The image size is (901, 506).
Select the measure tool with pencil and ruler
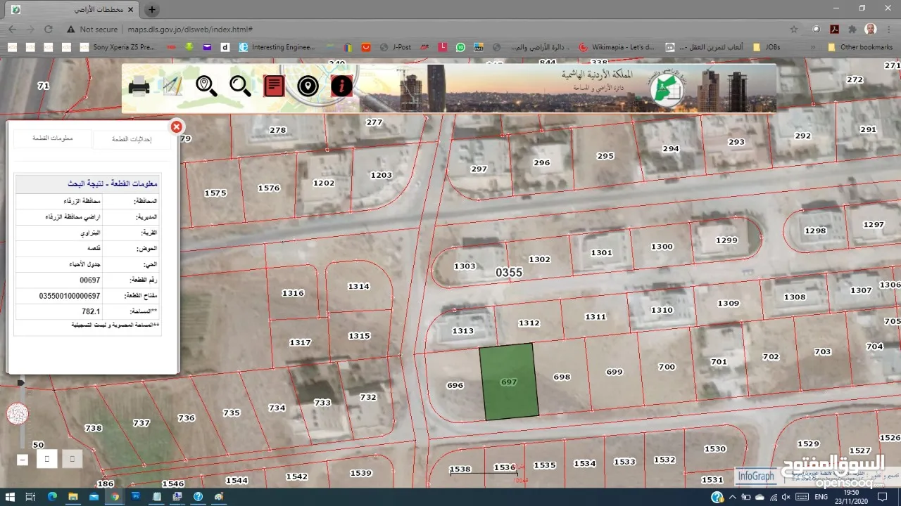click(x=172, y=86)
